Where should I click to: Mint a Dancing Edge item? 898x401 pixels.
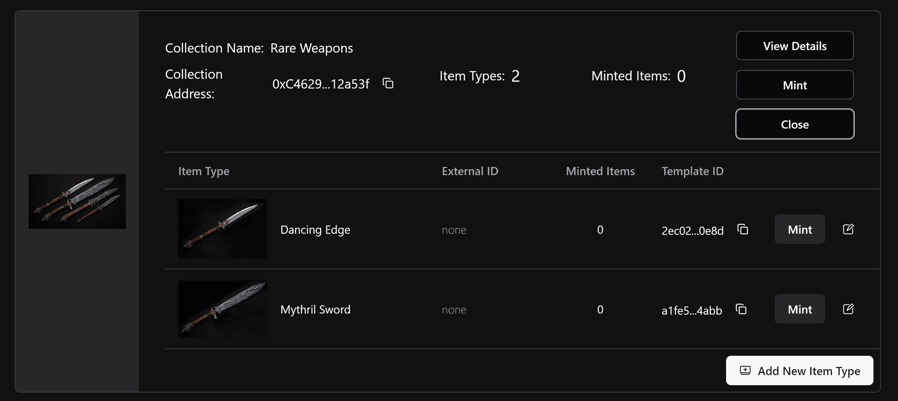click(x=799, y=229)
